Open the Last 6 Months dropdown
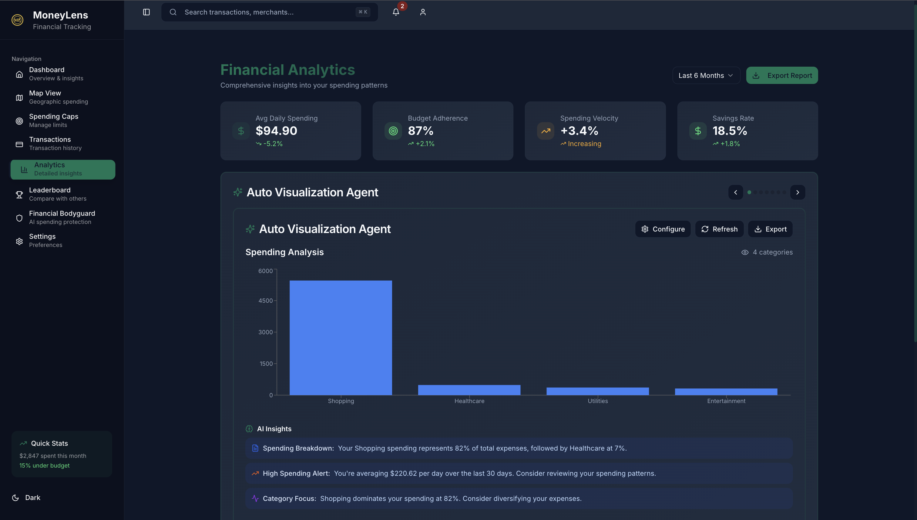The image size is (917, 520). click(706, 75)
